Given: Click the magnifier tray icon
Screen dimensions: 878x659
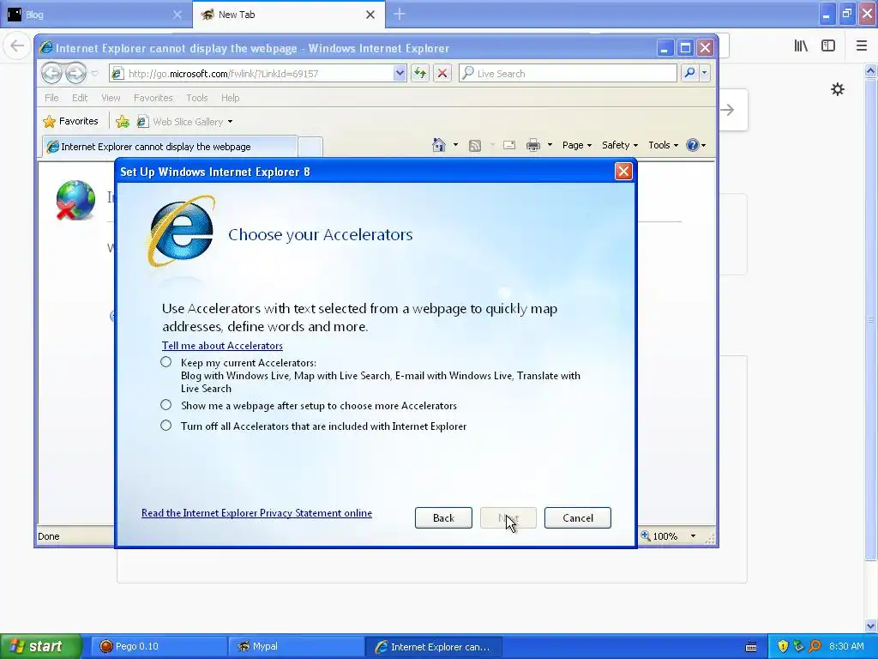Looking at the screenshot, I should coord(815,646).
